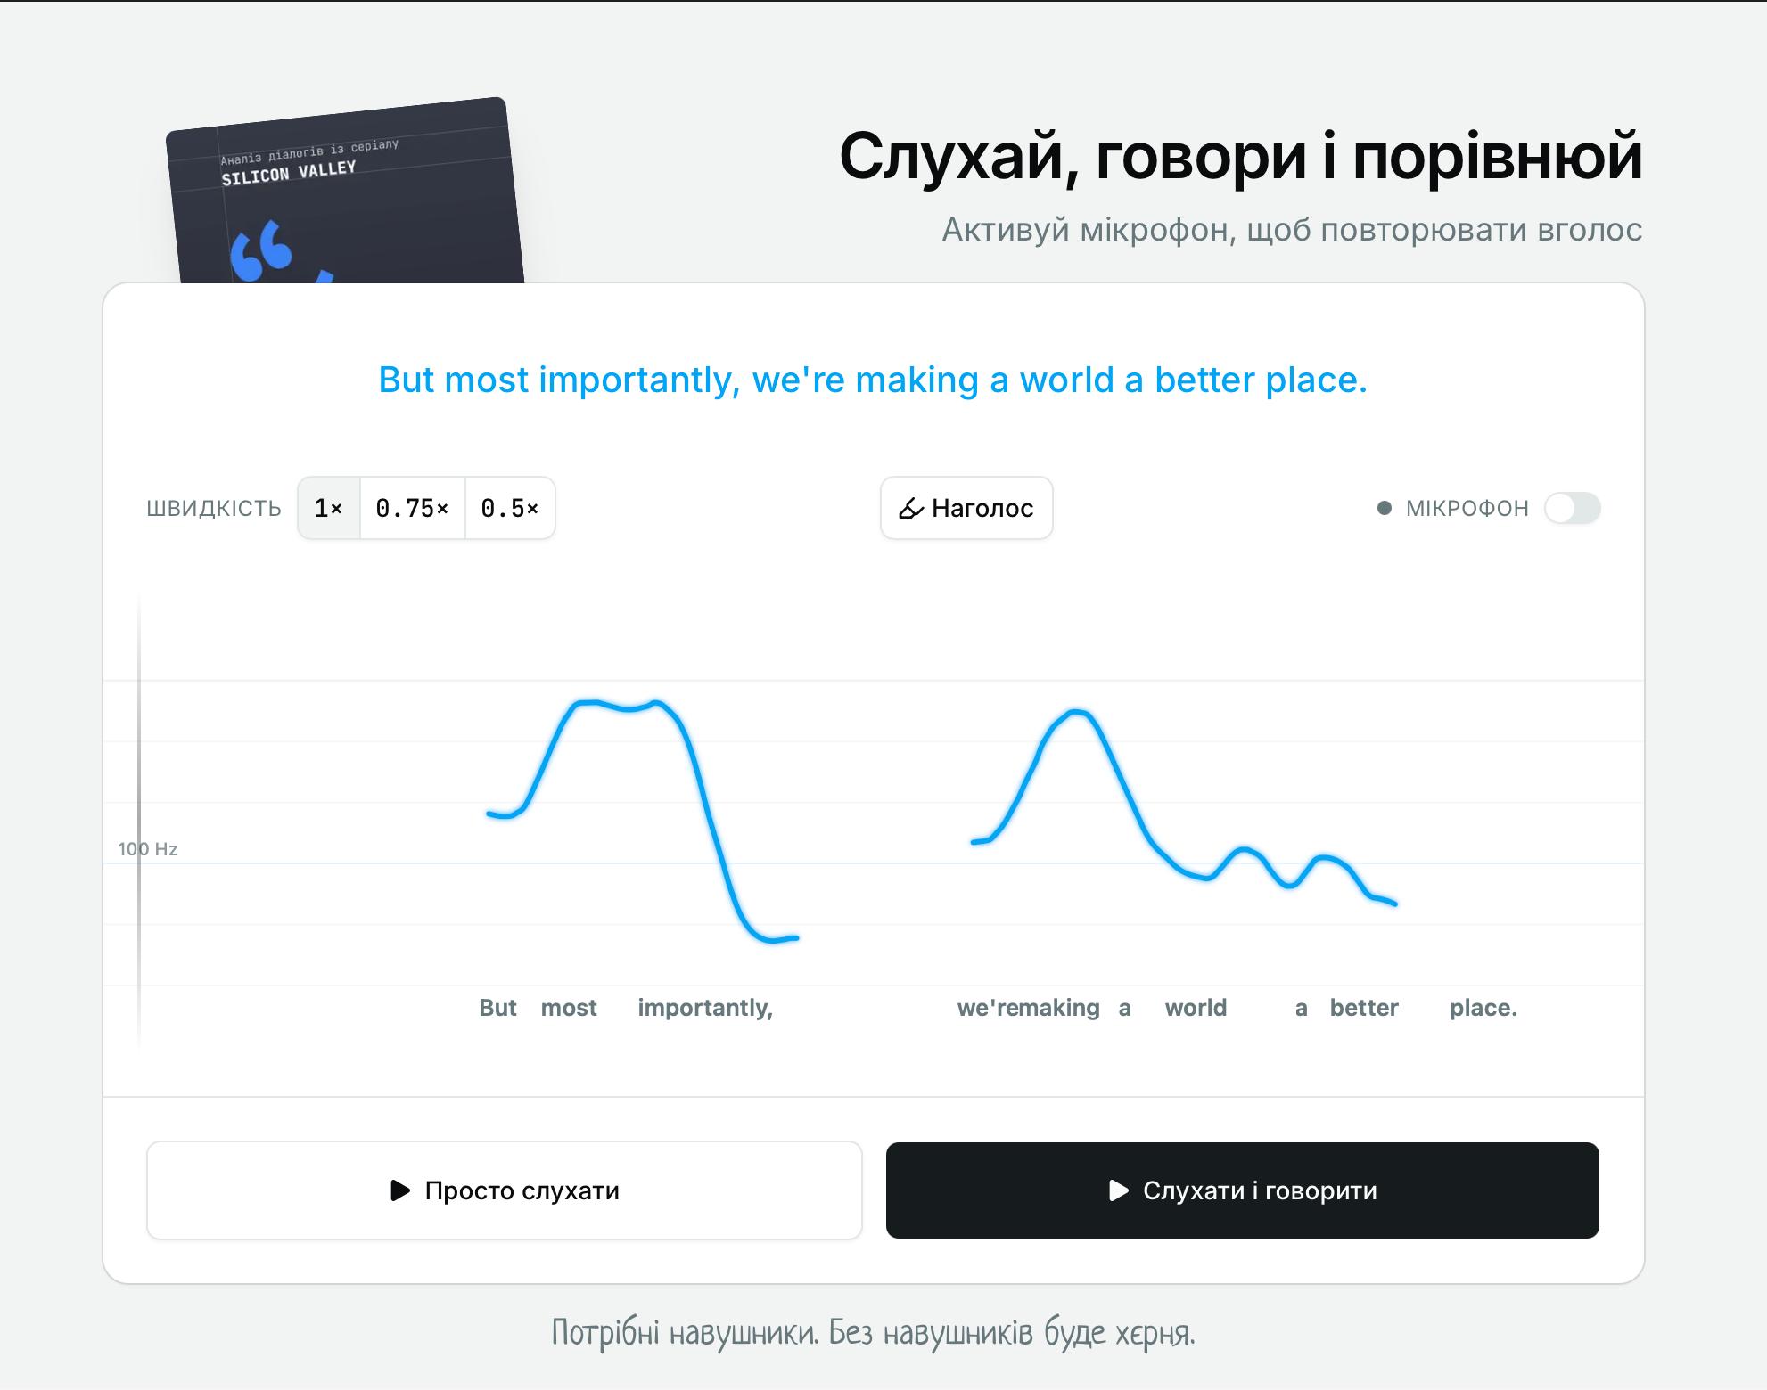Click the subtitle 'Активуй мікрофон, щоб повторювати вголос'
The width and height of the screenshot is (1767, 1390).
1292,230
